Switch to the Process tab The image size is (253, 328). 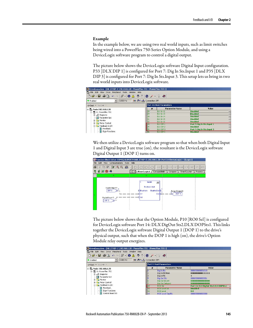(x=199, y=172)
